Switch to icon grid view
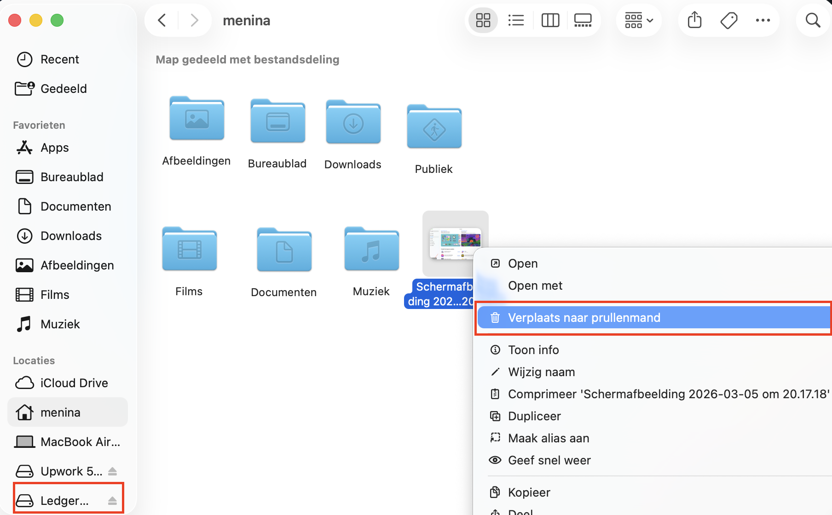Image resolution: width=832 pixels, height=515 pixels. [482, 20]
